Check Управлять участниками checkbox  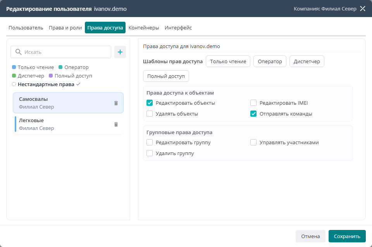click(x=253, y=143)
